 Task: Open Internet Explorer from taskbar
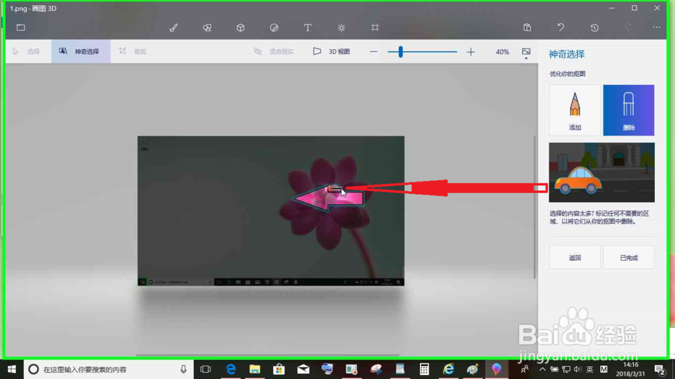click(x=448, y=369)
